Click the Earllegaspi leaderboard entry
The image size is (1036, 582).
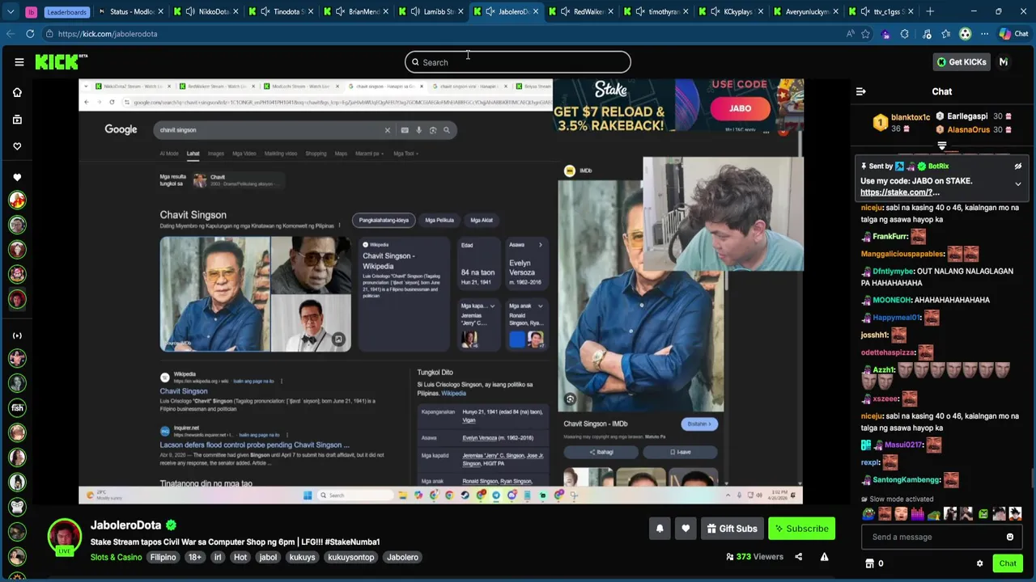click(967, 116)
